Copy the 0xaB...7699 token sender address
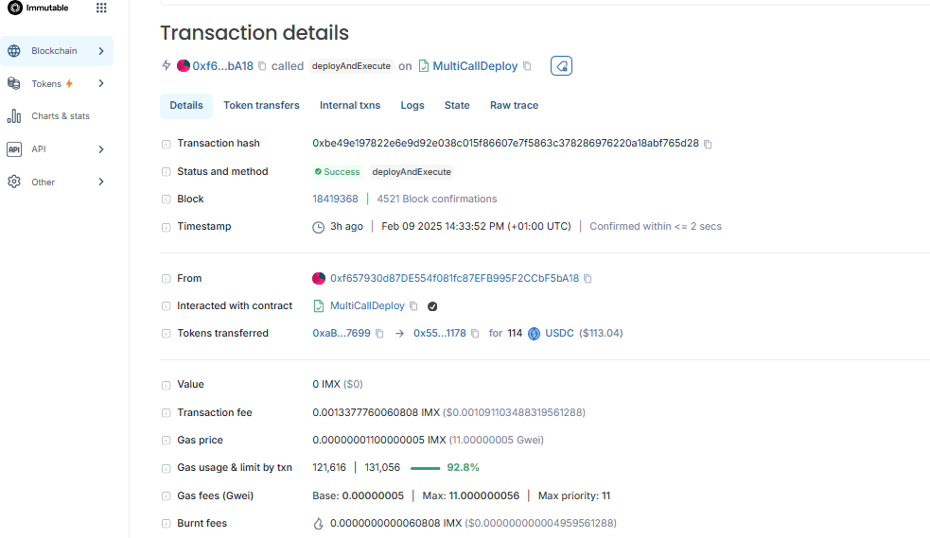The width and height of the screenshot is (930, 538). pyautogui.click(x=379, y=334)
